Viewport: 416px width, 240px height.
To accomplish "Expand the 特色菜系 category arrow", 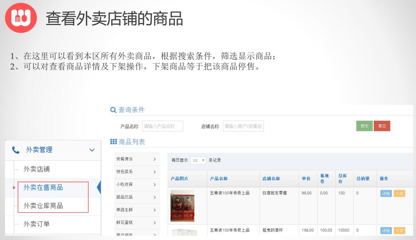I will [155, 172].
